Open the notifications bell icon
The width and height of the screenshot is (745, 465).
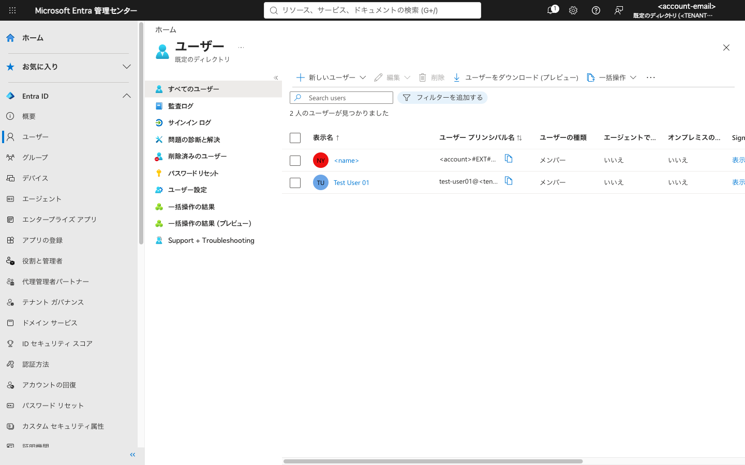552,10
